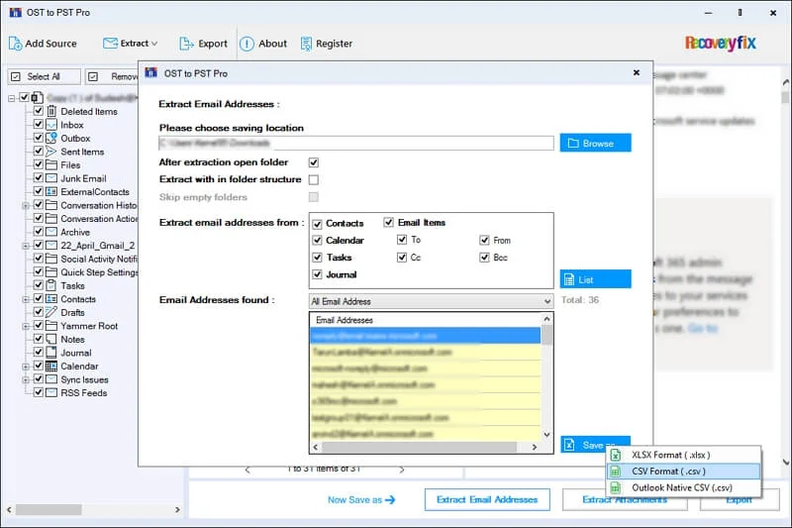Screen dimensions: 792x528
Task: Uncheck the Calendar source checkbox
Action: click(x=318, y=241)
